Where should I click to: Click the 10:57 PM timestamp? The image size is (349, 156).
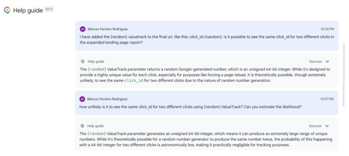pos(327,99)
